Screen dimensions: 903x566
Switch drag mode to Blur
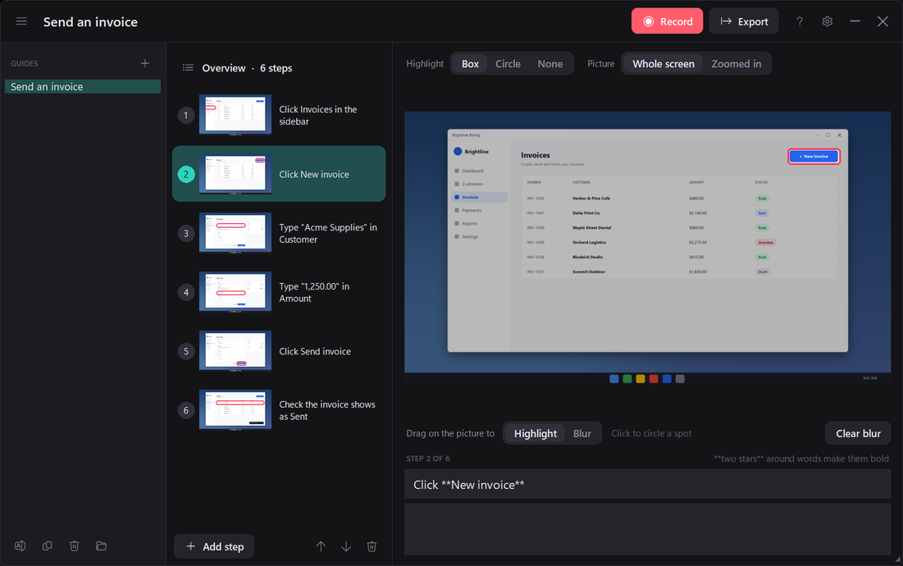[582, 434]
